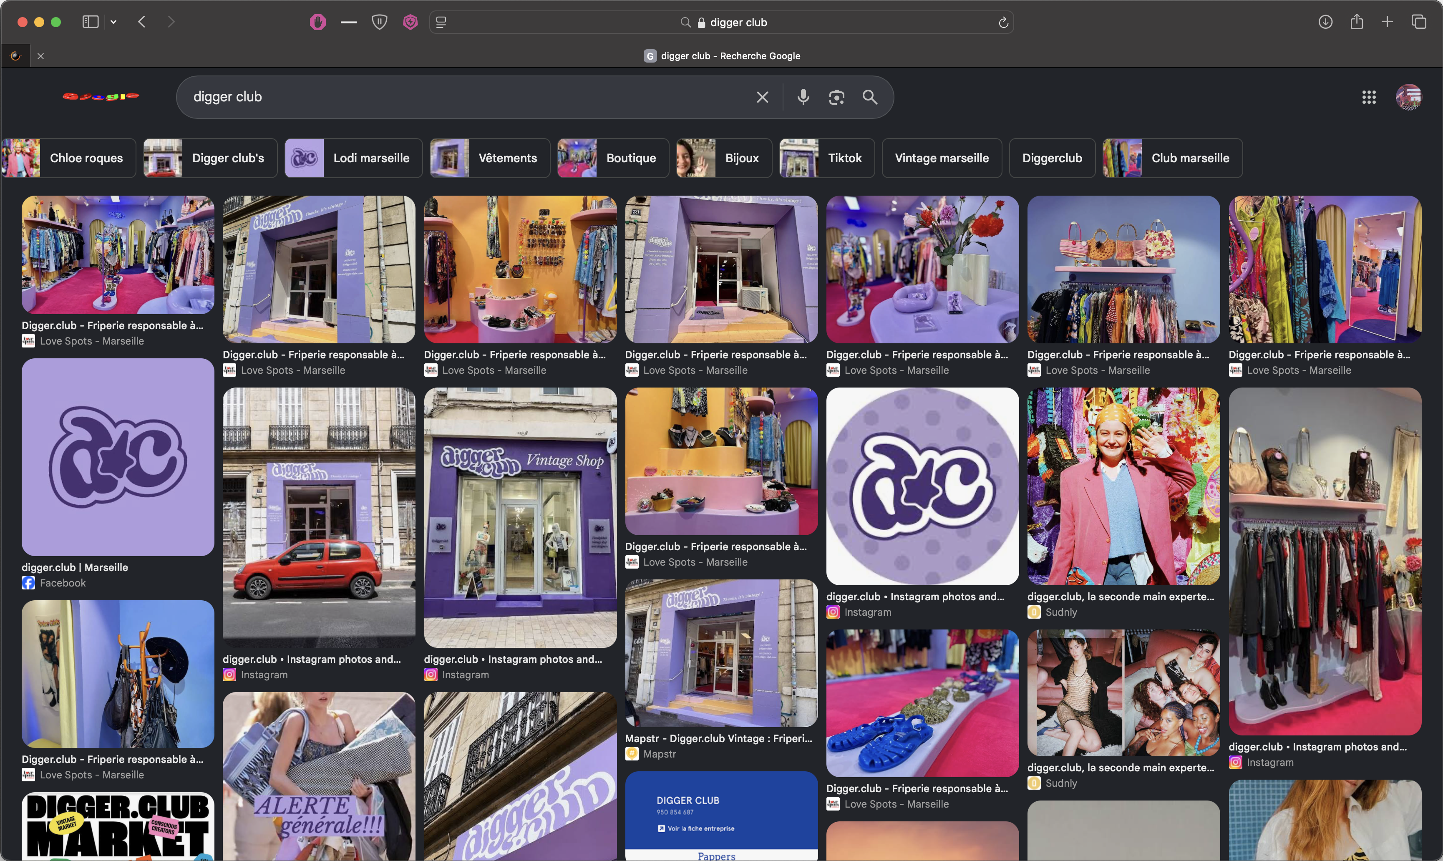The width and height of the screenshot is (1443, 861).
Task: Open the handbags on shelf image
Action: pos(1123,269)
